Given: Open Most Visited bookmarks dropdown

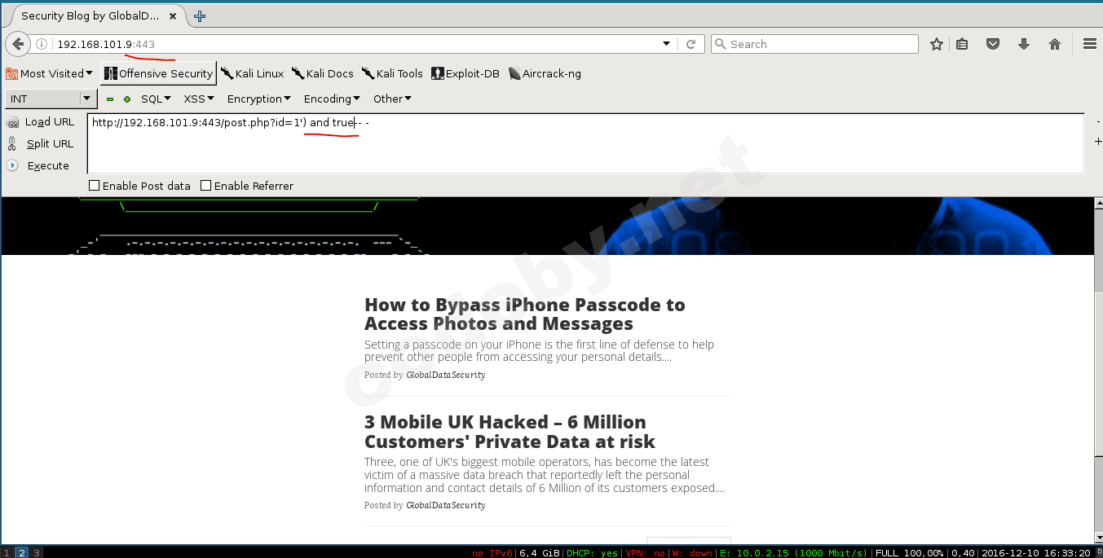Looking at the screenshot, I should coord(50,73).
